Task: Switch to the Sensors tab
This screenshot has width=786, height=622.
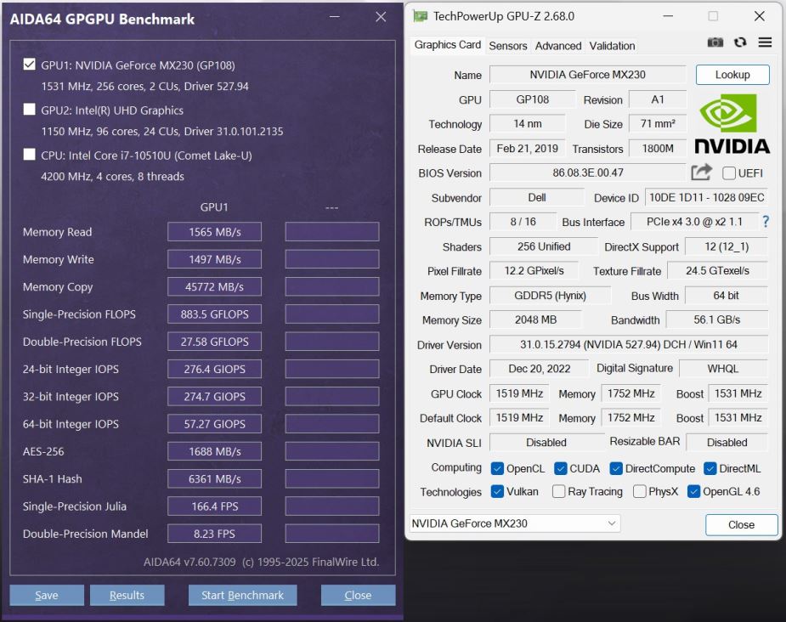Action: click(508, 46)
